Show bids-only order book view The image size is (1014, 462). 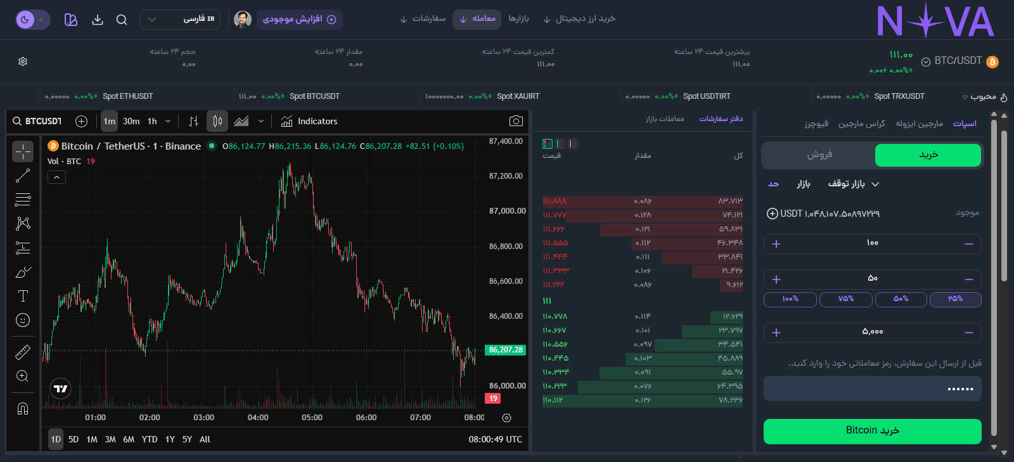[x=560, y=144]
